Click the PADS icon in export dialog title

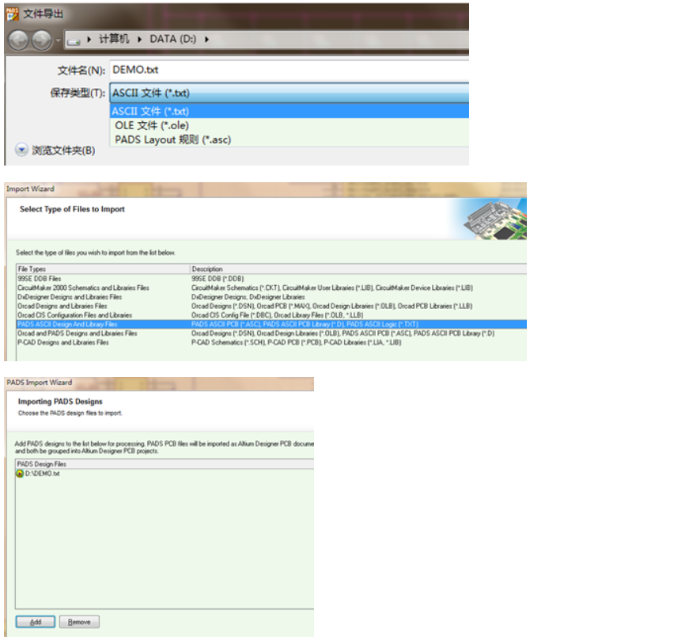pyautogui.click(x=13, y=14)
